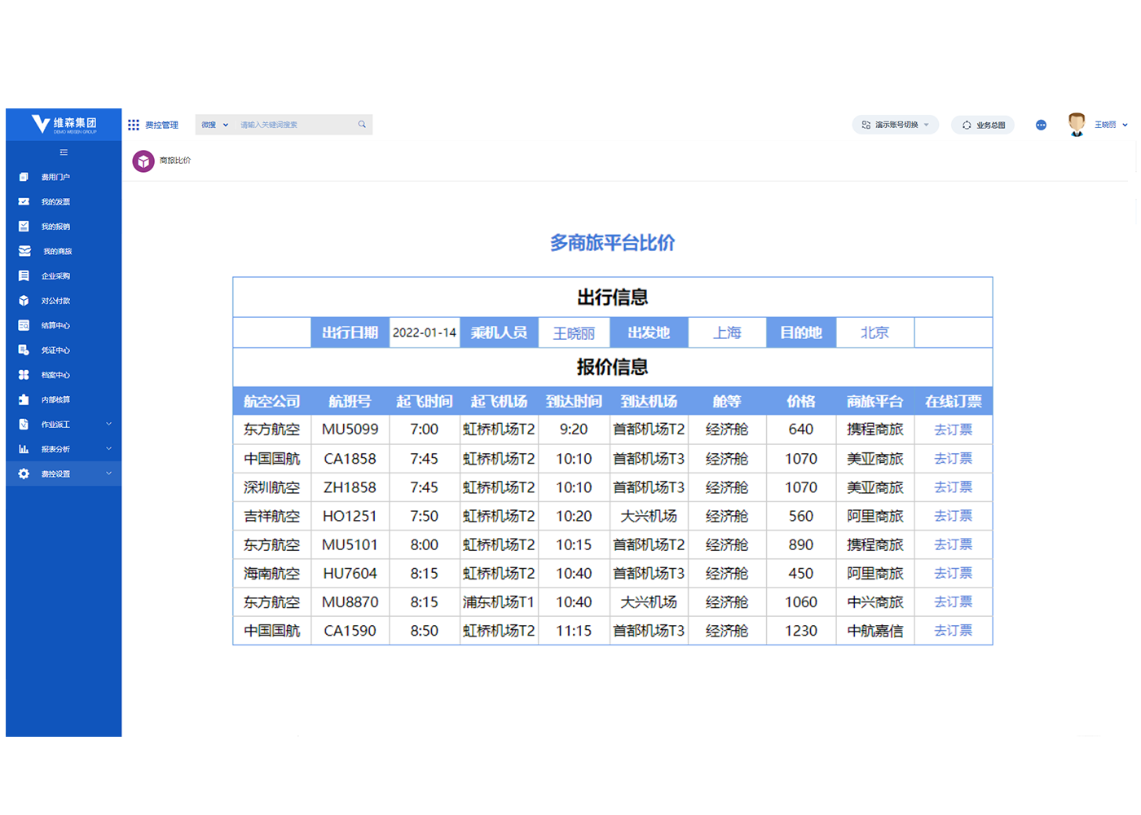Click the 对公付款 cube icon in sidebar
The image size is (1141, 815).
click(x=24, y=301)
